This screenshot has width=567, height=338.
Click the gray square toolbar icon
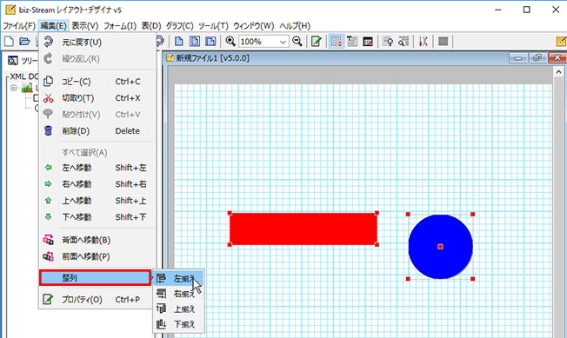click(443, 41)
